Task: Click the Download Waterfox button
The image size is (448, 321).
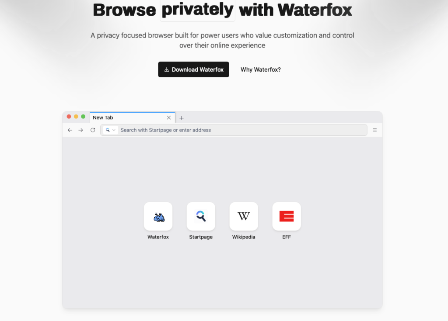Action: (x=193, y=69)
